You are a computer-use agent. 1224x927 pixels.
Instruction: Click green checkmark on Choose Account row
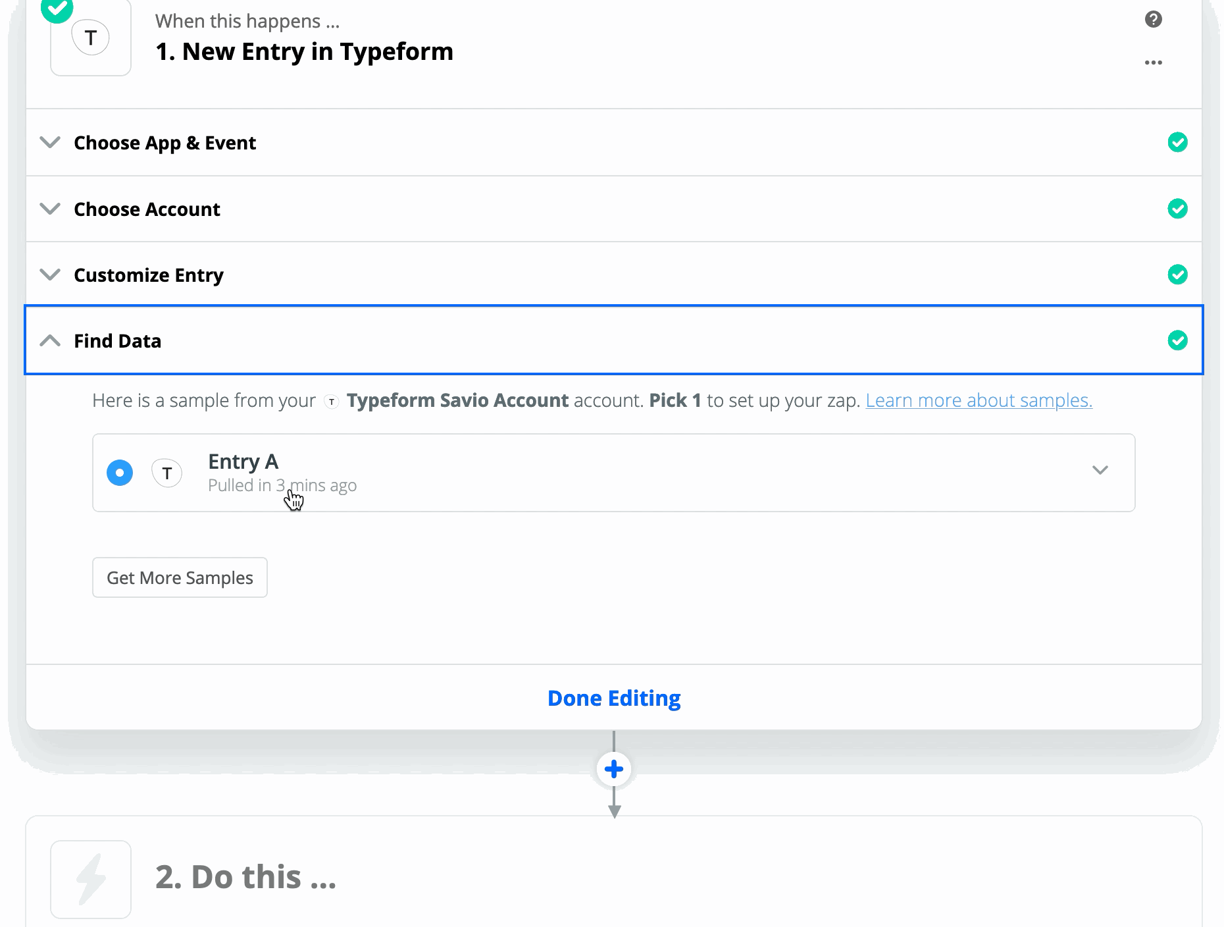(1177, 209)
